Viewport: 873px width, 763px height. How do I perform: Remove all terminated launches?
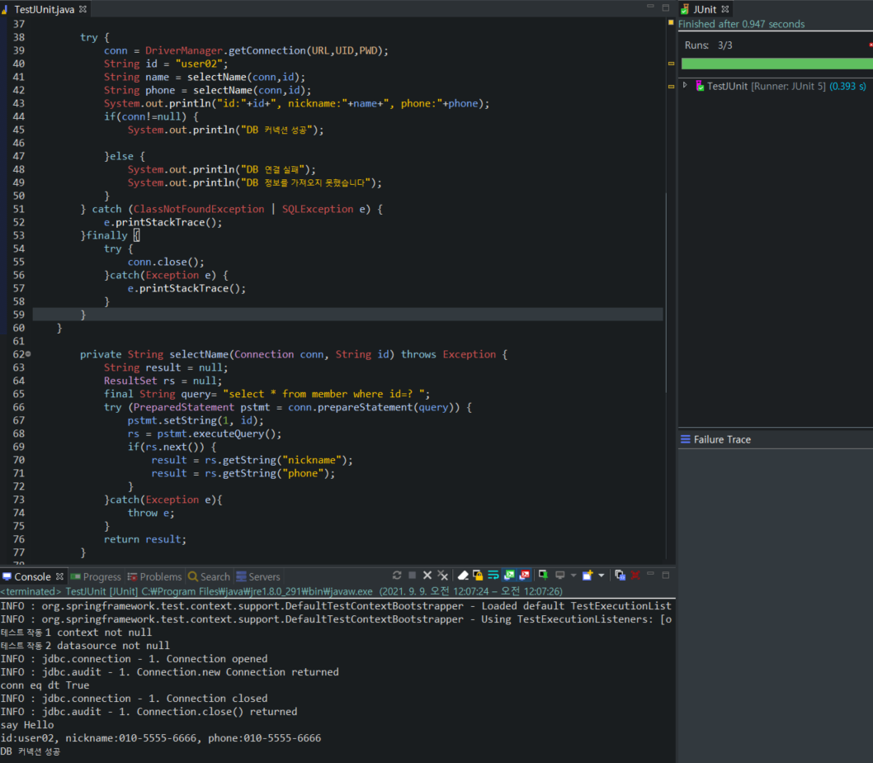pyautogui.click(x=442, y=576)
